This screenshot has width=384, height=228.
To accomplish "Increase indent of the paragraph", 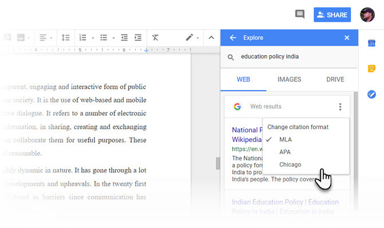I will pyautogui.click(x=138, y=38).
